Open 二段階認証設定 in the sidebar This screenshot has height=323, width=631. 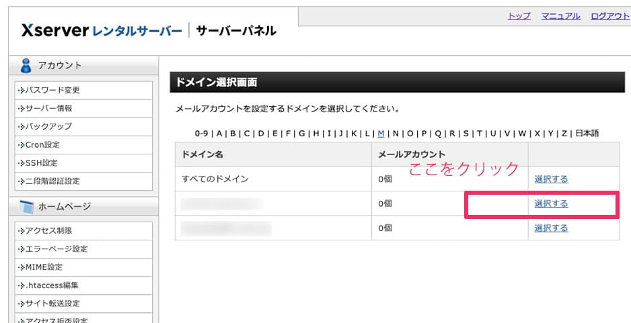click(83, 181)
